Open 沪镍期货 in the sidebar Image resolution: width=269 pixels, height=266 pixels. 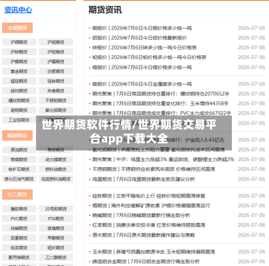click(56, 61)
